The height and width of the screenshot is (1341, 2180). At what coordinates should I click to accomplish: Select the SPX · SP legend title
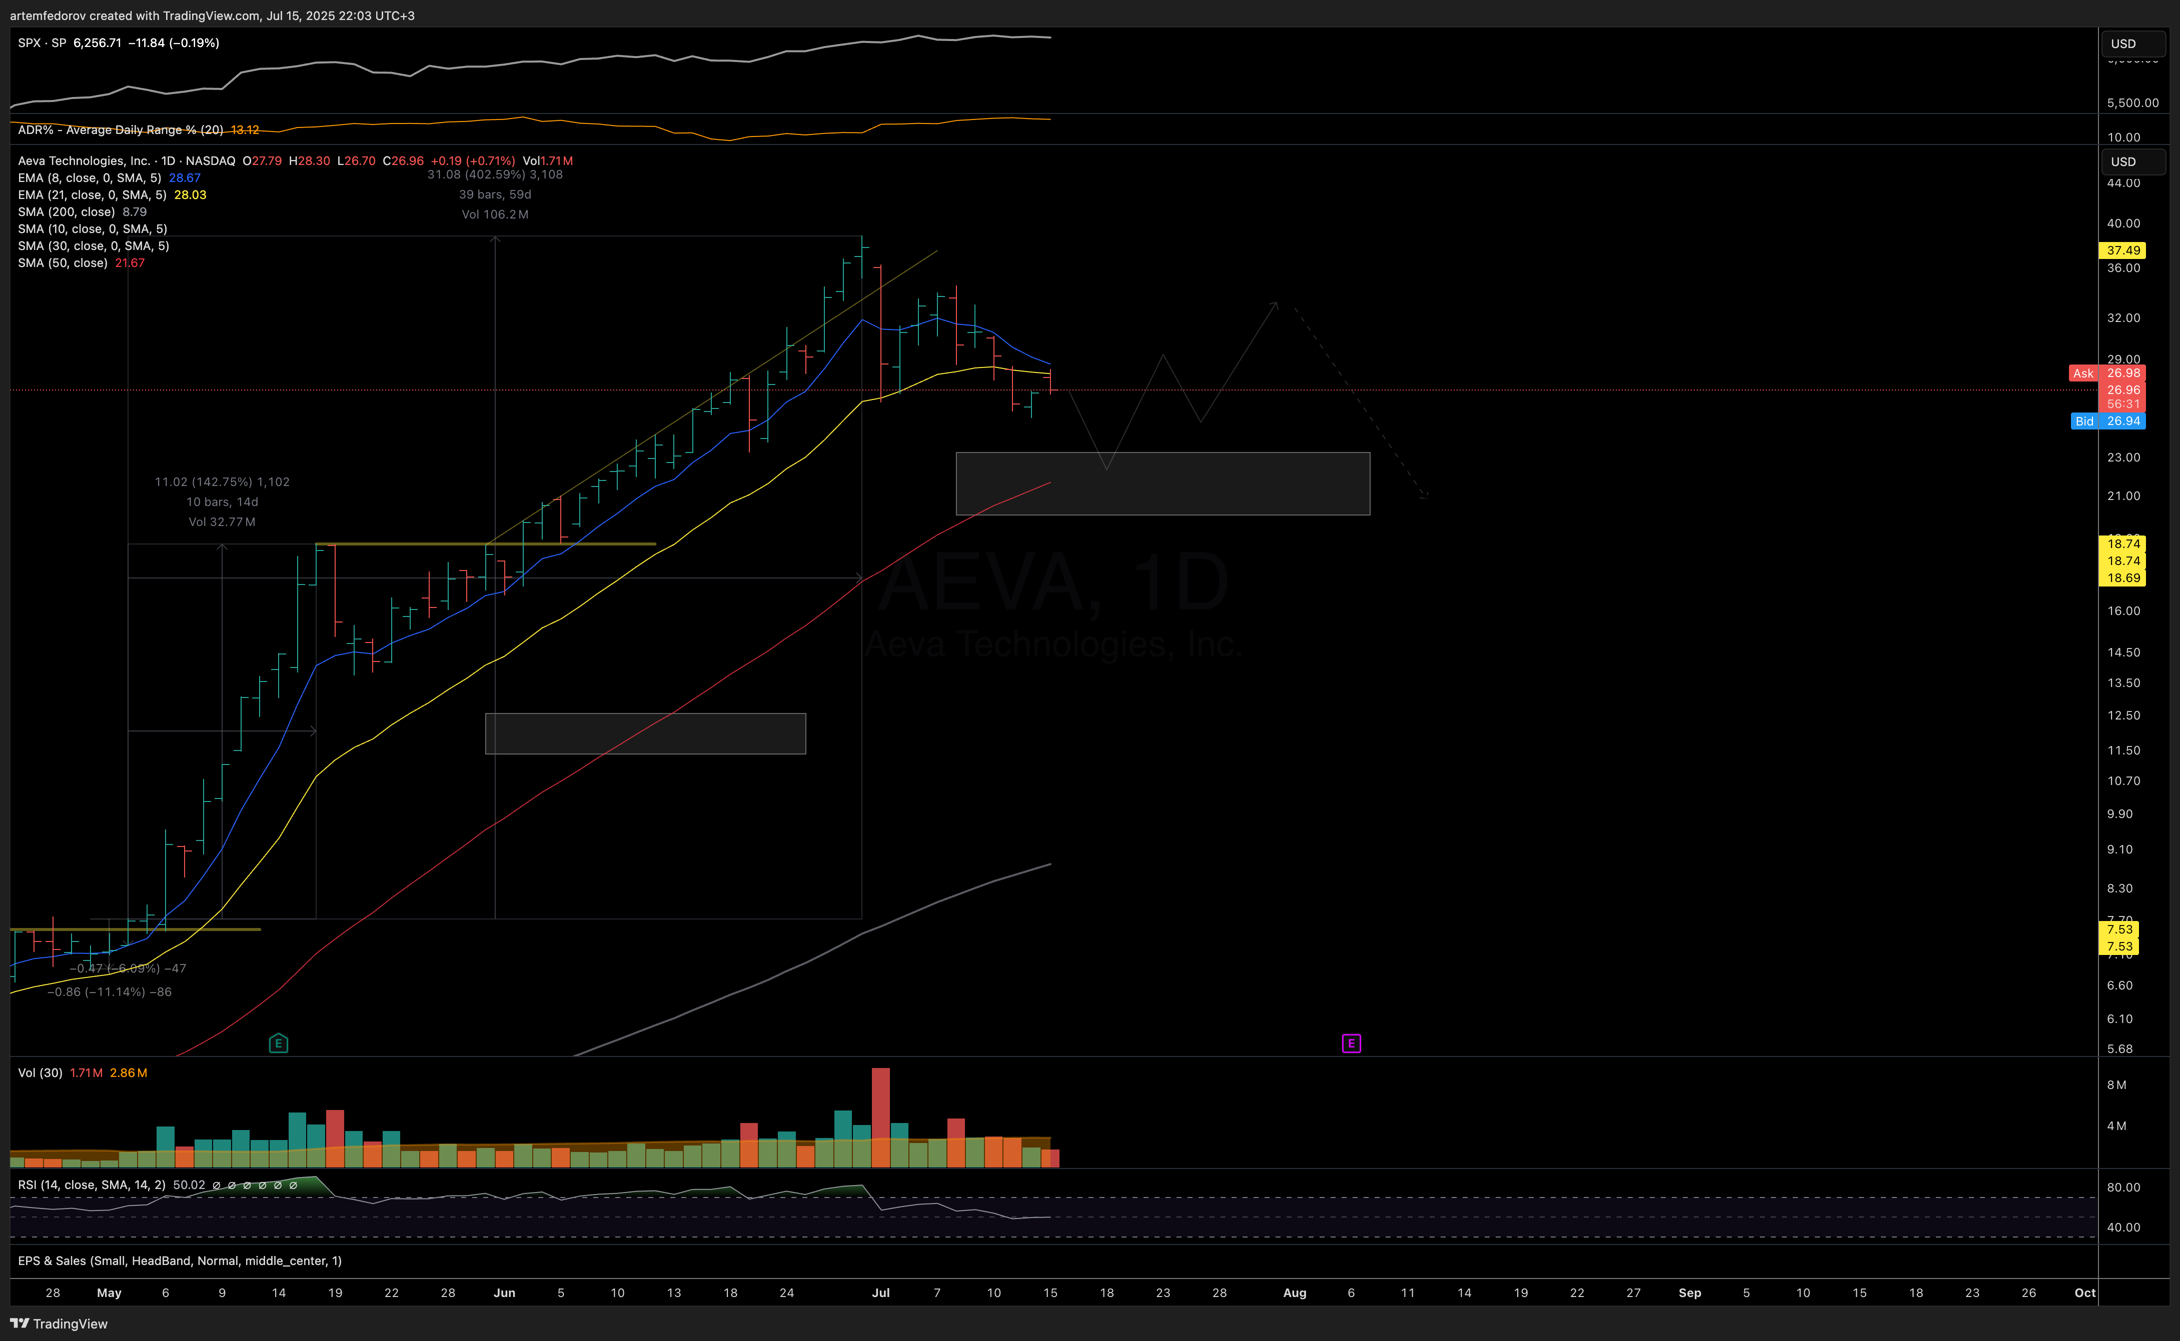click(42, 42)
